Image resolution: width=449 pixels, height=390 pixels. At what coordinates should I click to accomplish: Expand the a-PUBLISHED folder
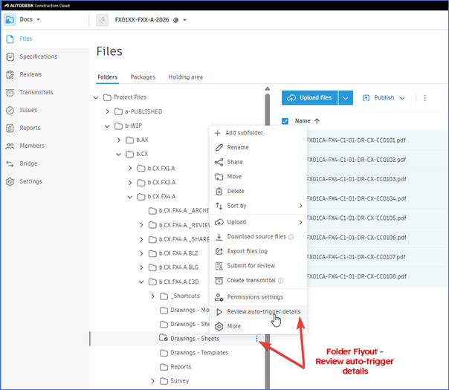[x=107, y=111]
